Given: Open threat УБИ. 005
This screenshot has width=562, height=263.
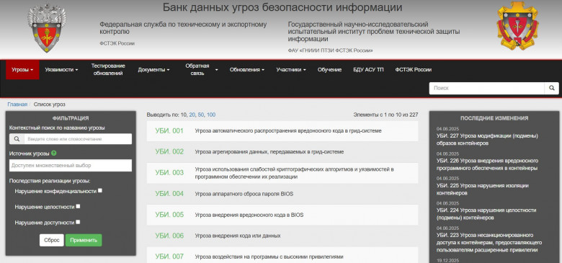Looking at the screenshot, I should [282, 215].
